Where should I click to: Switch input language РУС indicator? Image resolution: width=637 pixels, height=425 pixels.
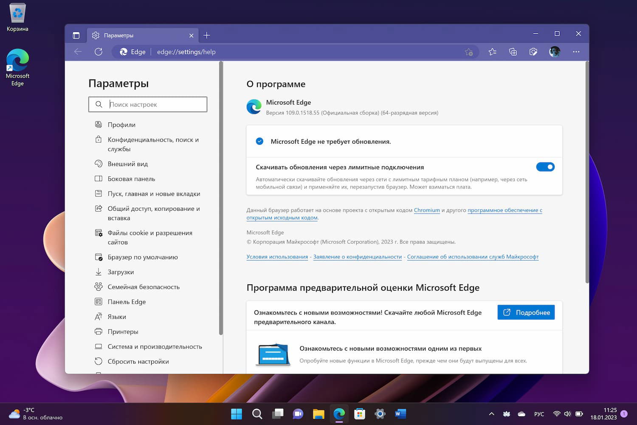(539, 414)
